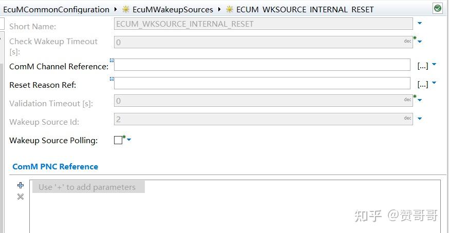The image size is (449, 233).
Task: Click sun icon before ECUM WKSOURCE INTERNAL RESET
Action: click(230, 9)
